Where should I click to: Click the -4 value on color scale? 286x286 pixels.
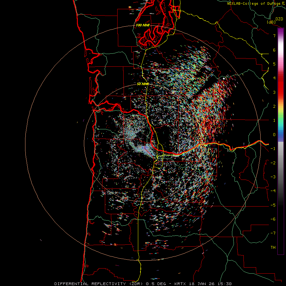point(273,191)
